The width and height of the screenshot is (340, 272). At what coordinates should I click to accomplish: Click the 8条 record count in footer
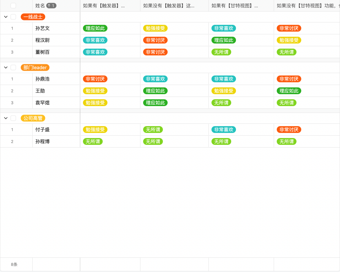14,265
